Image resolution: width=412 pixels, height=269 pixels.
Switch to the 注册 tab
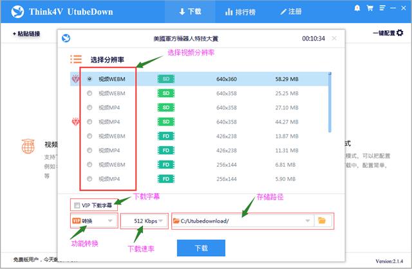point(291,12)
